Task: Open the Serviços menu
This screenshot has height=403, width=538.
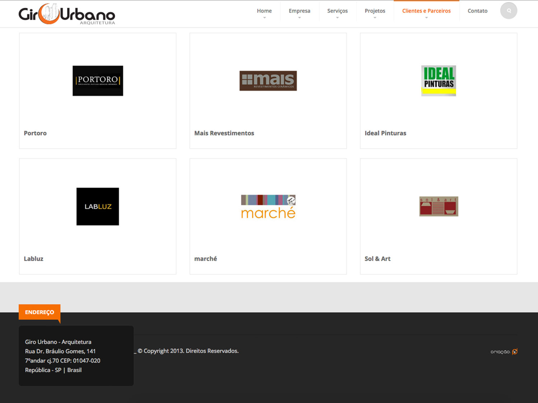Action: point(338,11)
